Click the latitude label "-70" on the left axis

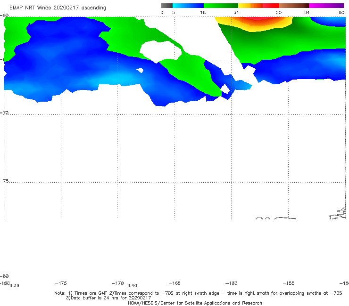tap(4, 113)
